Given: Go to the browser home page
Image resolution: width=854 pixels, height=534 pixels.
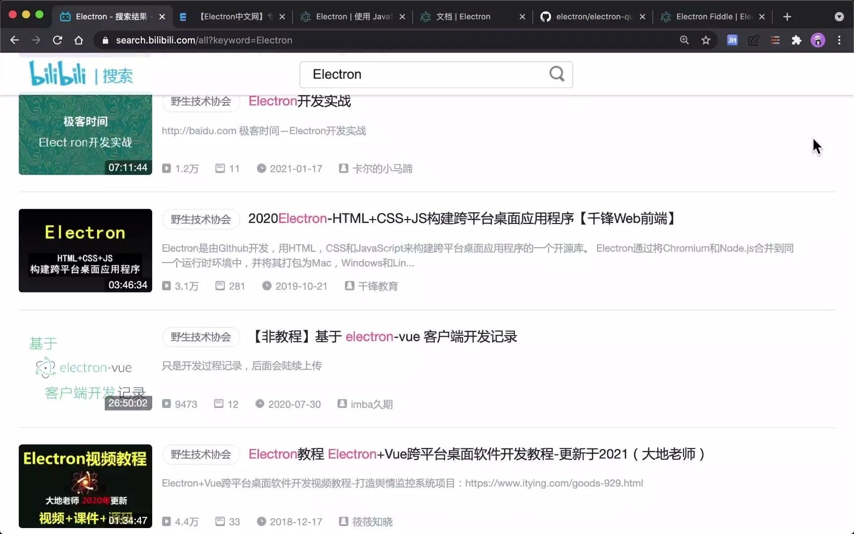Looking at the screenshot, I should coord(79,40).
